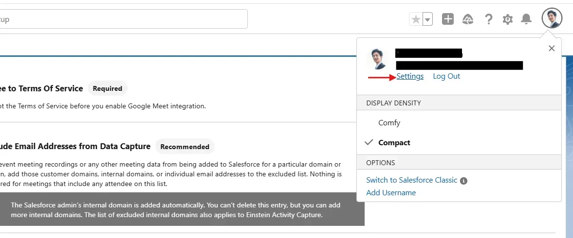Open the Setup gear icon

pos(508,19)
